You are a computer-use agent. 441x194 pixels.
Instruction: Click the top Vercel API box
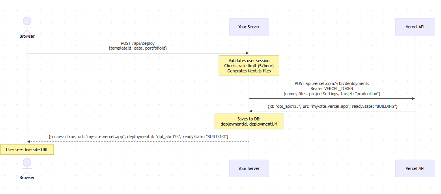click(415, 27)
